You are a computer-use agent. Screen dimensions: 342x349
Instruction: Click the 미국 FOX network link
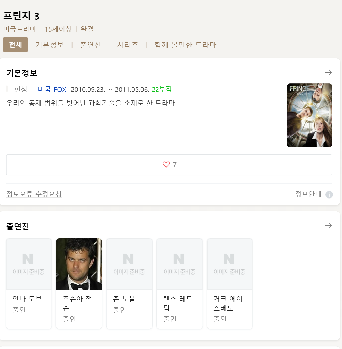coord(52,89)
